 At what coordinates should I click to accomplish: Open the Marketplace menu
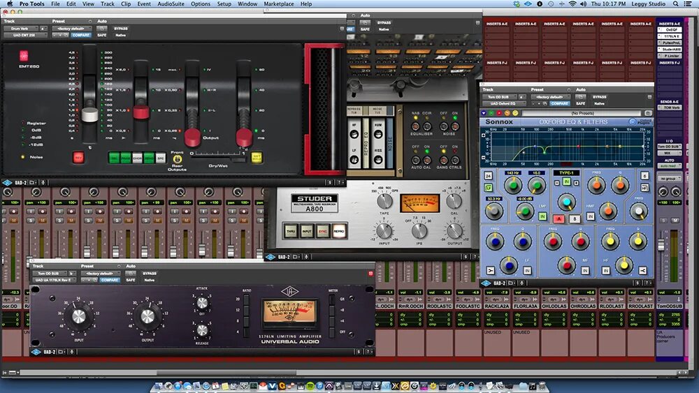(279, 3)
